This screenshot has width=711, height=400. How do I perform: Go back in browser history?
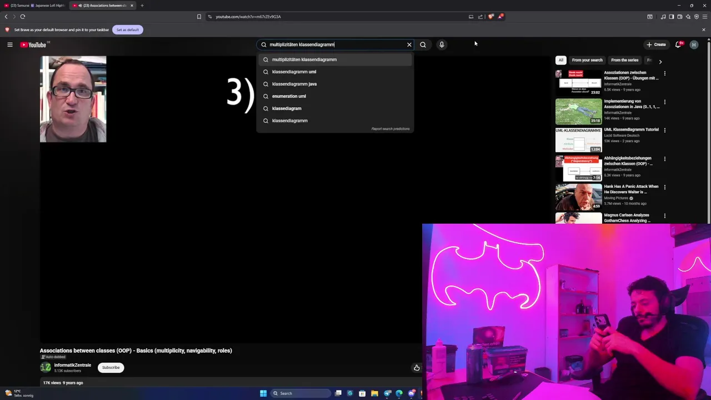[x=6, y=17]
